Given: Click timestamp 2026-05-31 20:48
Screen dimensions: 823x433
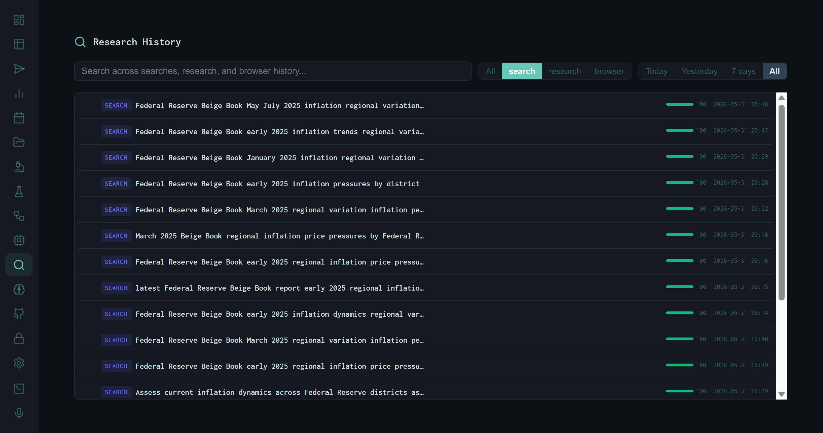Looking at the screenshot, I should [741, 104].
